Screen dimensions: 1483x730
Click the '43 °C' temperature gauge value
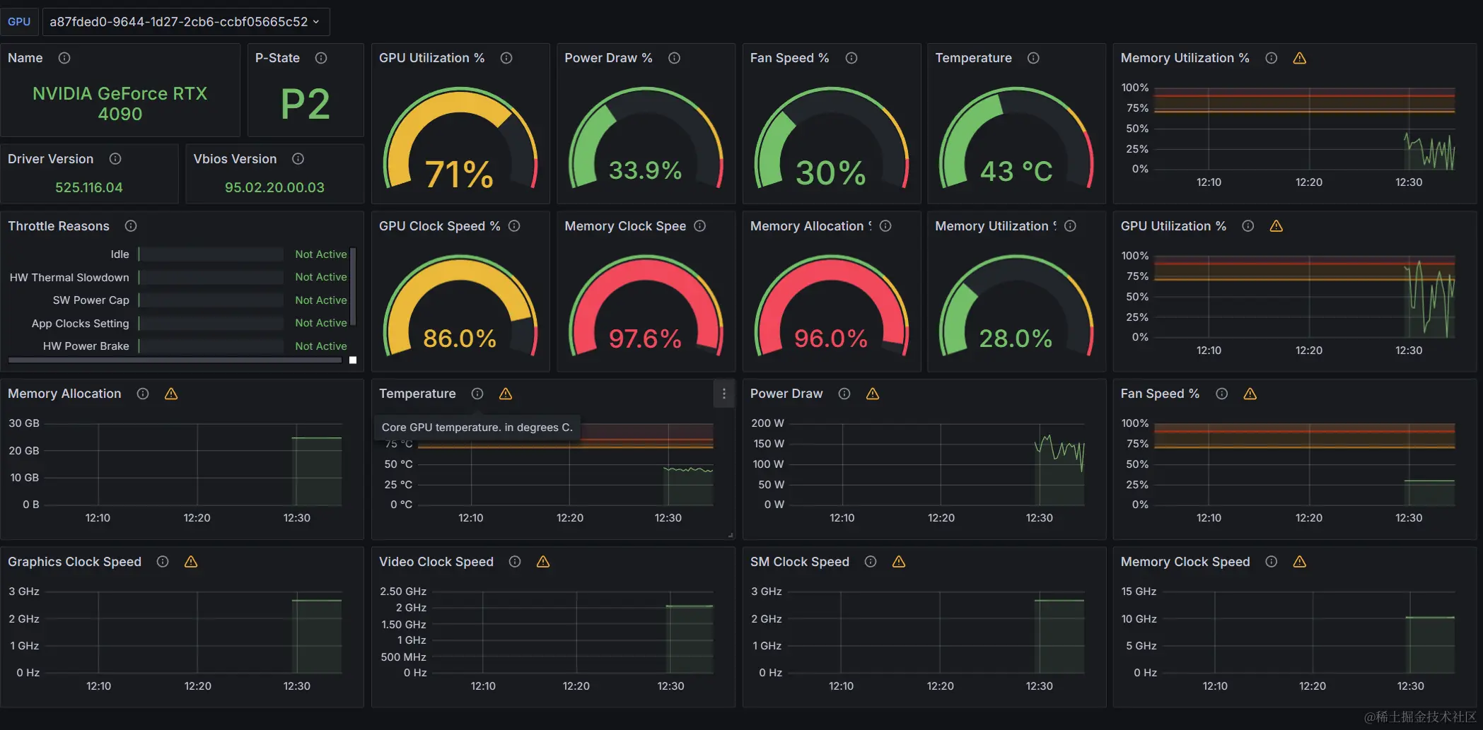coord(1016,171)
